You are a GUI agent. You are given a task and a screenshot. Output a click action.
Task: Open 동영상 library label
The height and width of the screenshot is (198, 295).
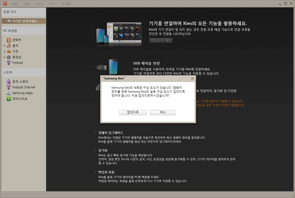tap(17, 57)
